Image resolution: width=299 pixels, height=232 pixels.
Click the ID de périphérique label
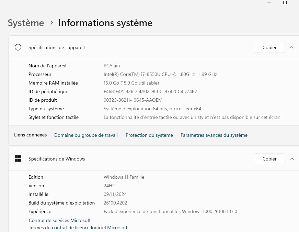pos(48,91)
